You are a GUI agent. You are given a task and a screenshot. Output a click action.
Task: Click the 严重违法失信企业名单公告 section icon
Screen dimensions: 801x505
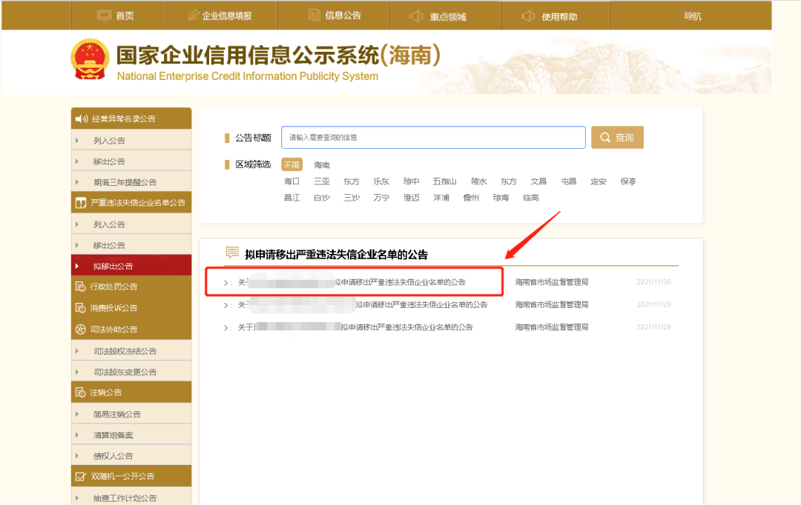(x=82, y=201)
